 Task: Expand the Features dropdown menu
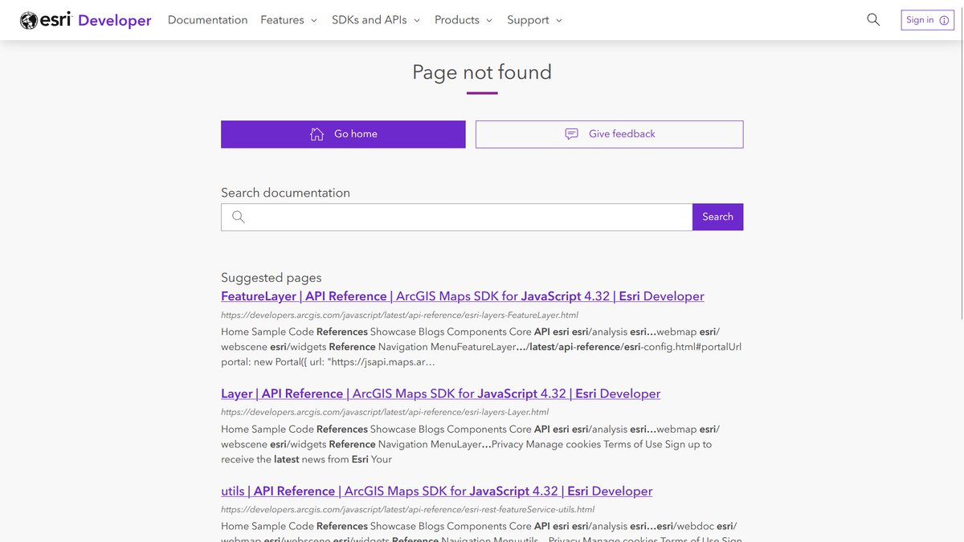pos(289,20)
